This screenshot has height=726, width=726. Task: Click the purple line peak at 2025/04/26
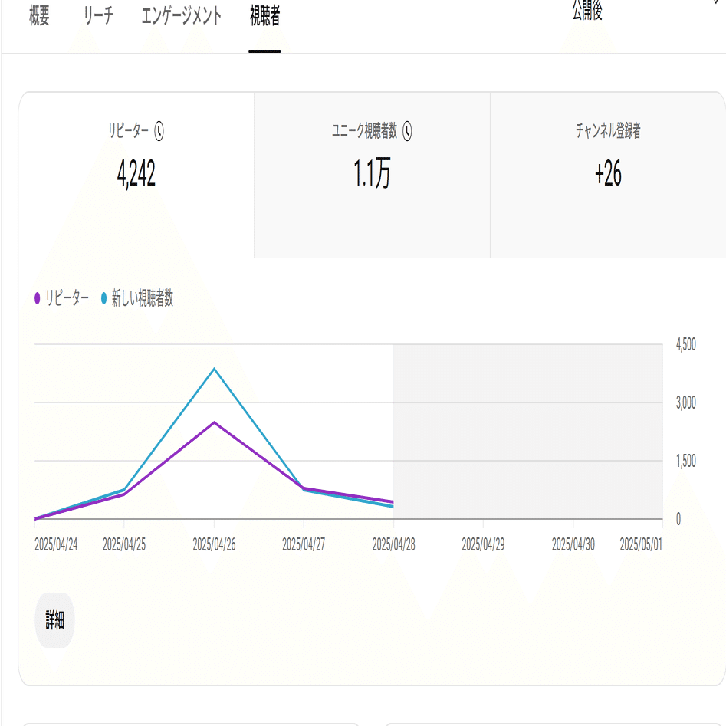214,422
